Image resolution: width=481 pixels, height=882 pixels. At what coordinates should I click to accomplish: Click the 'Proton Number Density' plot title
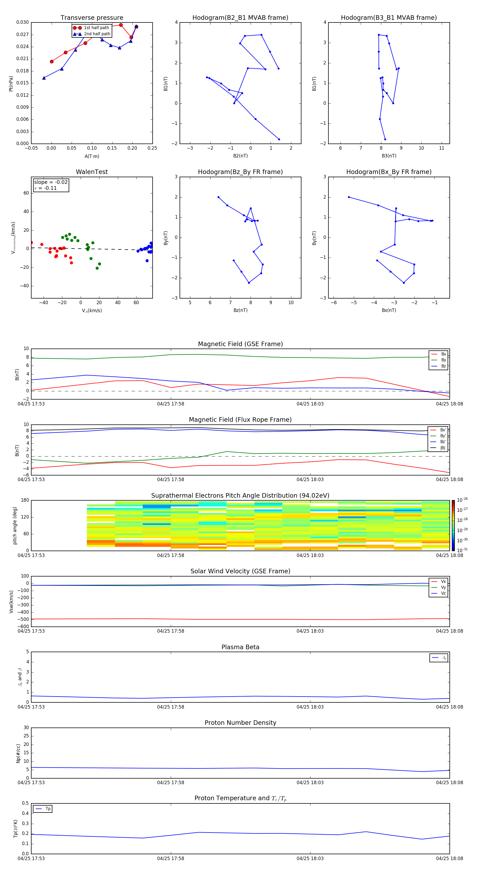pyautogui.click(x=240, y=723)
